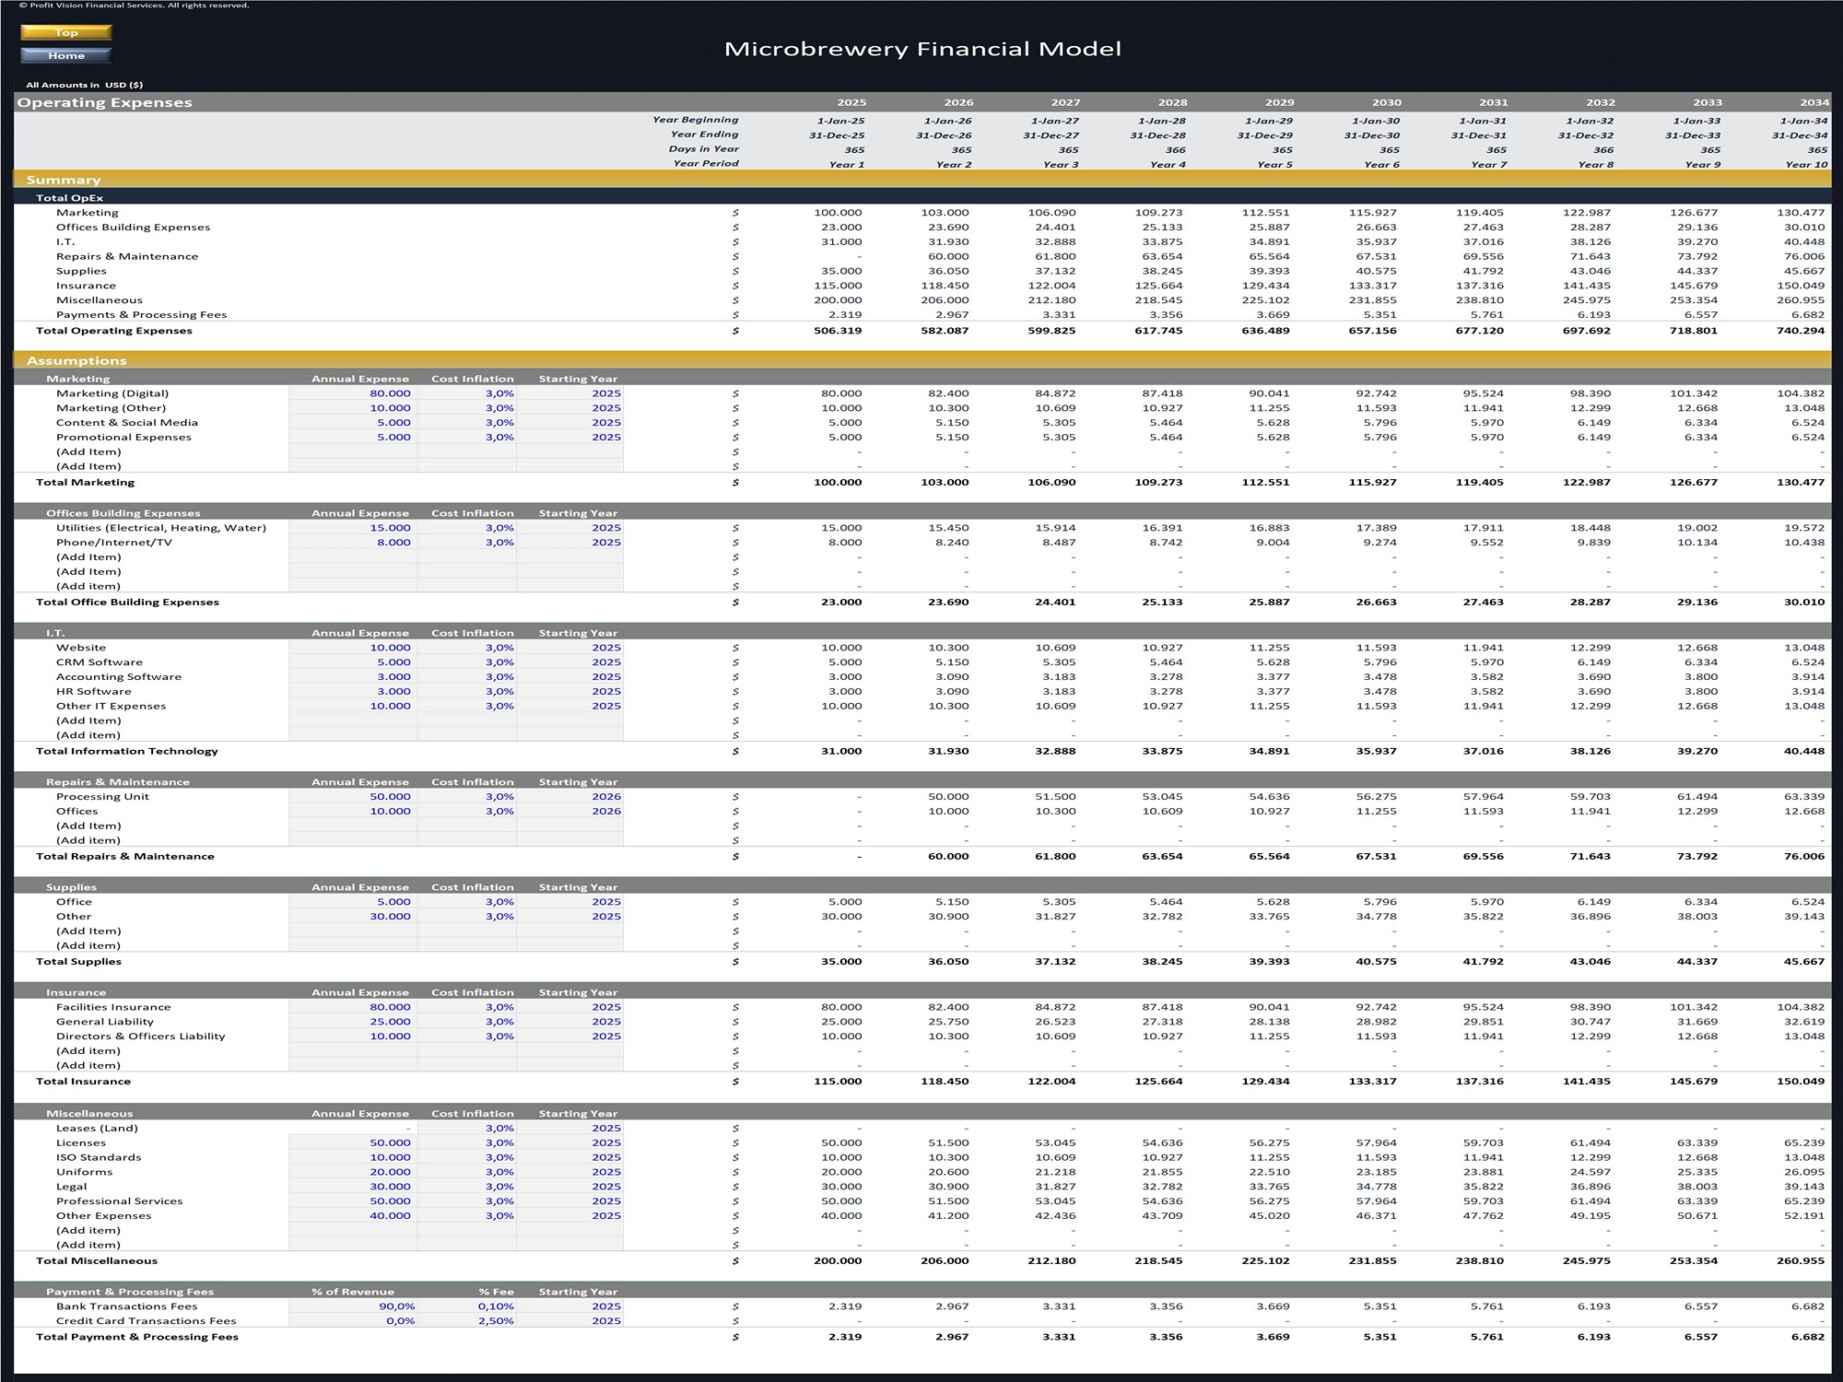Click Total Operating Expenses 2025 value 506.319

tap(838, 331)
